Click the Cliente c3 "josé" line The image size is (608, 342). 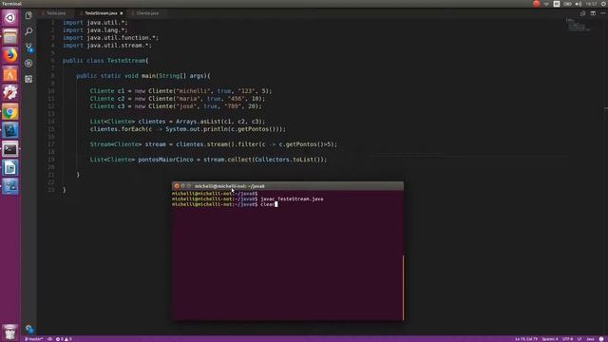tap(176, 106)
